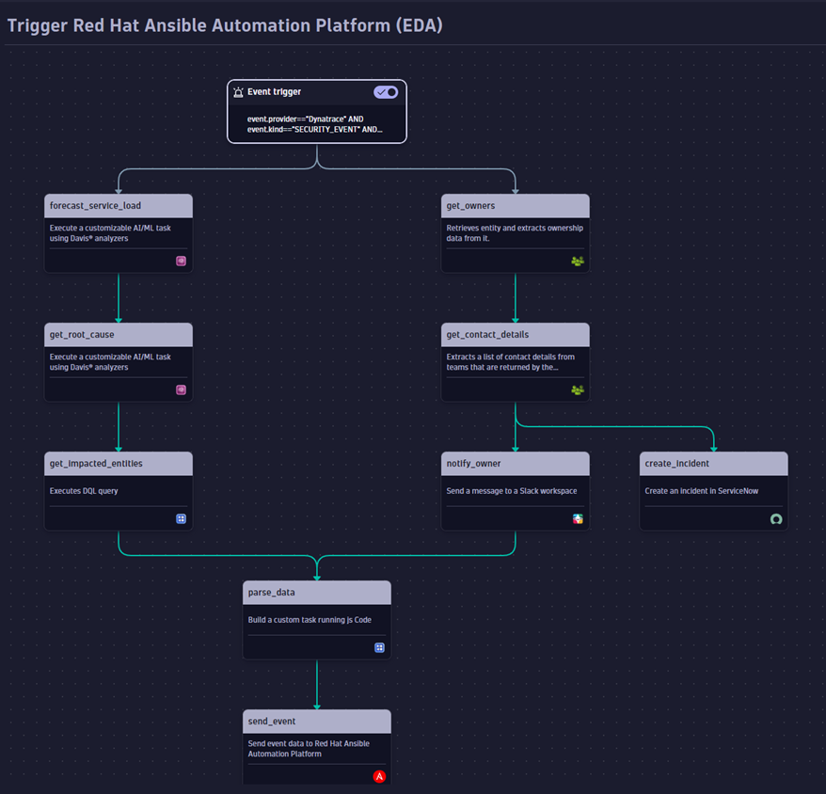The height and width of the screenshot is (794, 826).
Task: Click the event.provider filter query text
Action: [x=314, y=124]
